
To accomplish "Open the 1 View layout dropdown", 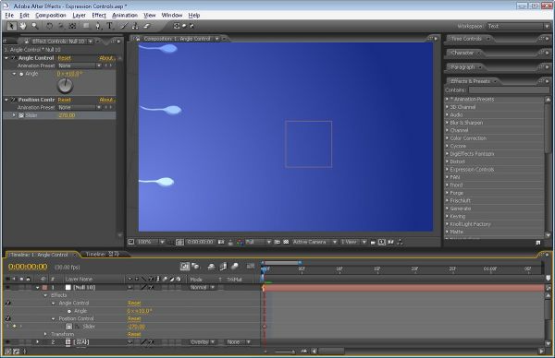I will [353, 242].
